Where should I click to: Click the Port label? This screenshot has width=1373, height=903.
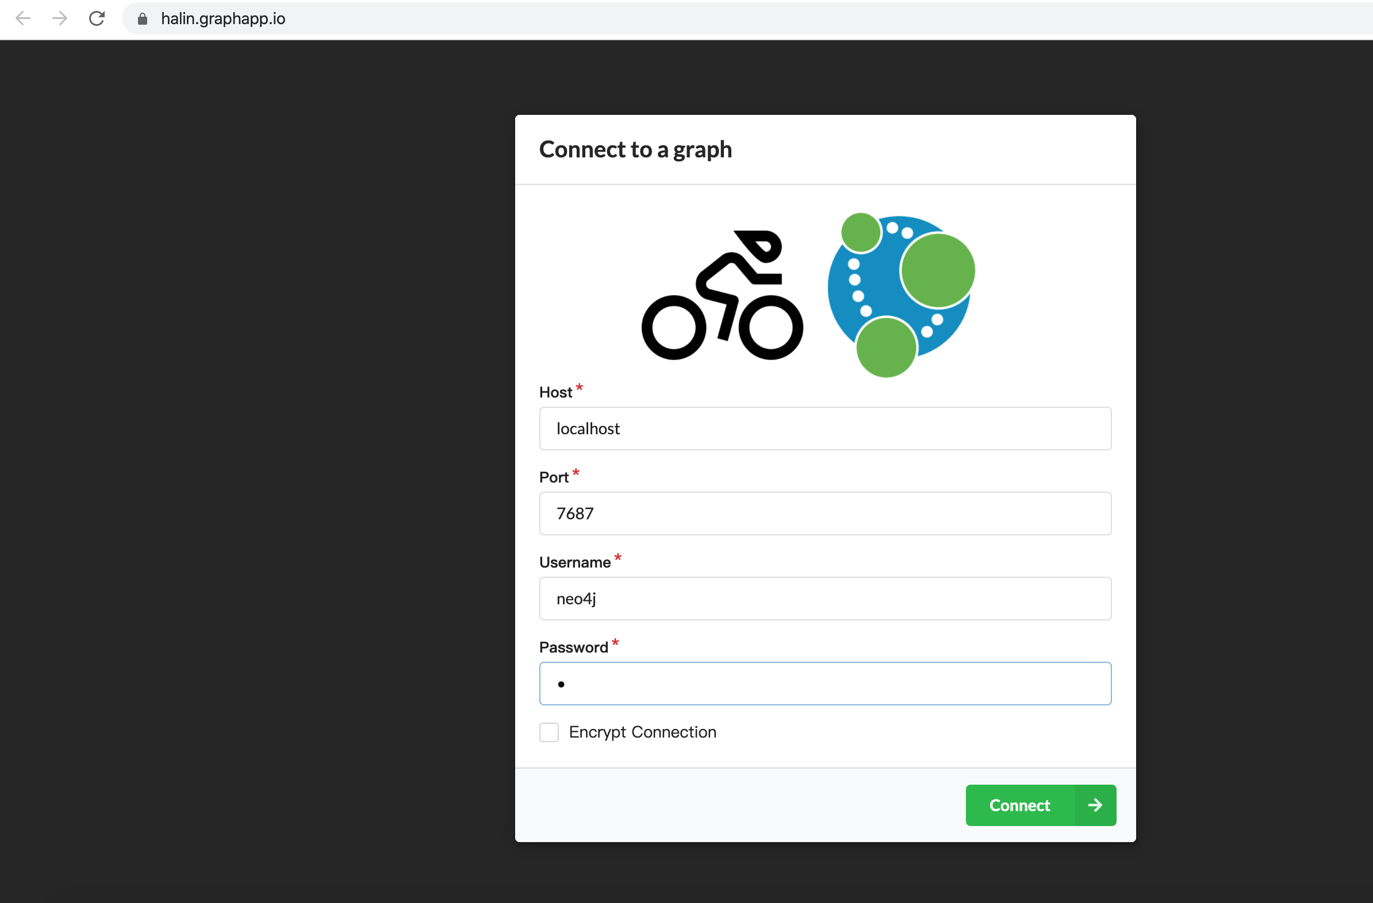(x=554, y=477)
